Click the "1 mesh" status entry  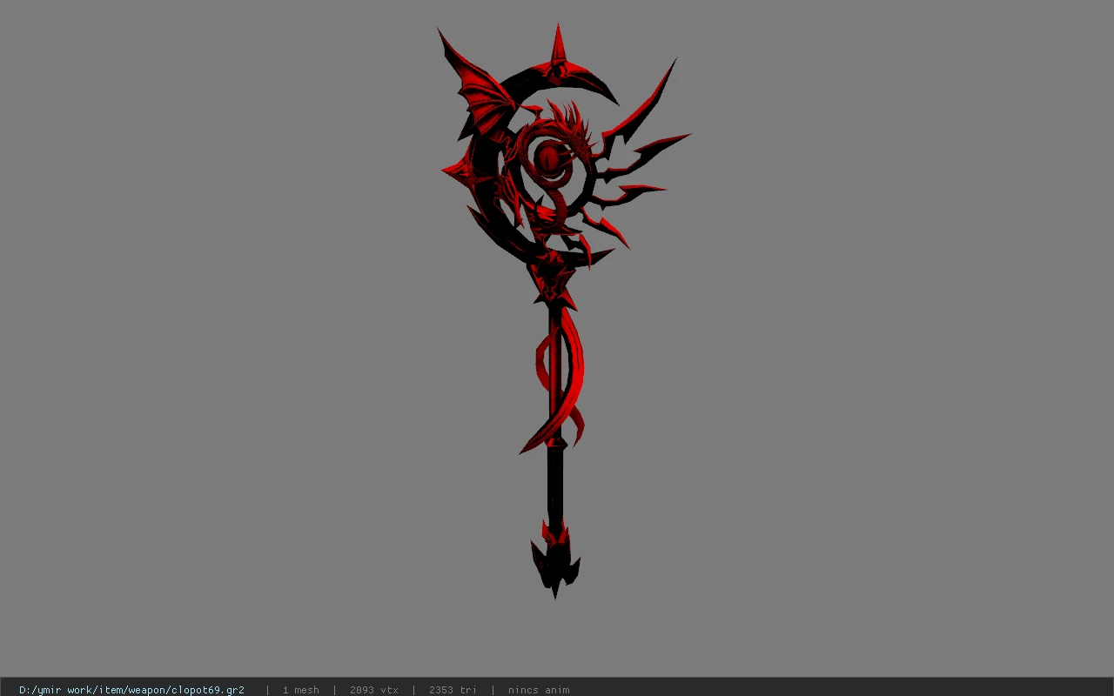pos(300,690)
